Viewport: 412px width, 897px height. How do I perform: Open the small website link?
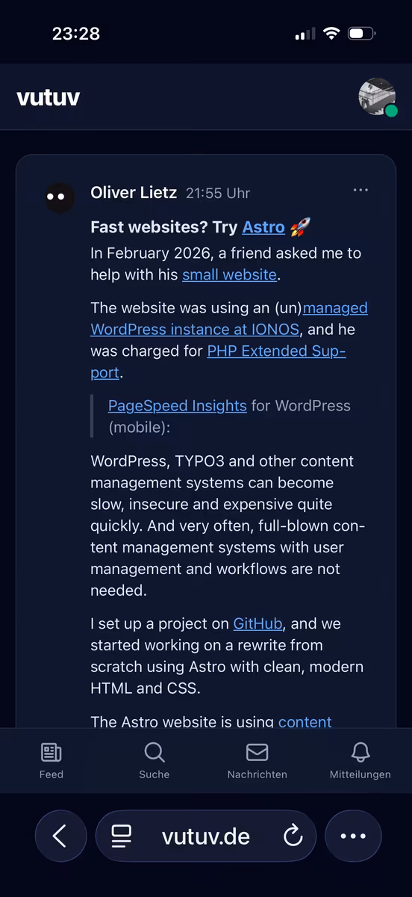pyautogui.click(x=230, y=274)
